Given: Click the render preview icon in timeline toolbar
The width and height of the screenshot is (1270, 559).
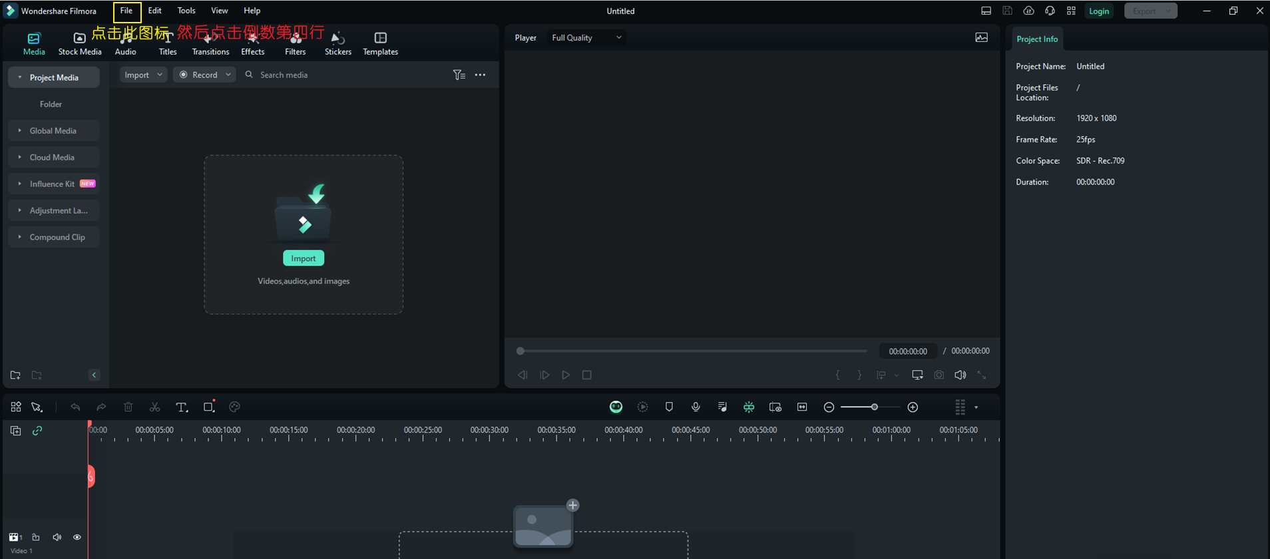Looking at the screenshot, I should pos(642,407).
